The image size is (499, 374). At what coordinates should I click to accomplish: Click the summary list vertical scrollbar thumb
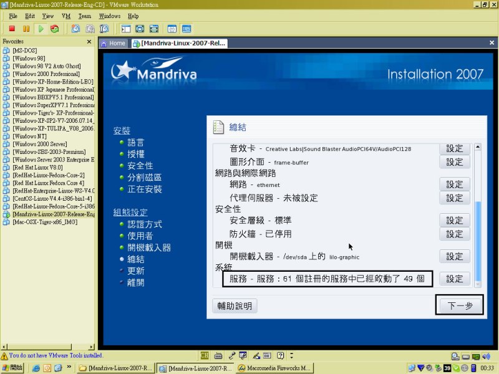478,242
